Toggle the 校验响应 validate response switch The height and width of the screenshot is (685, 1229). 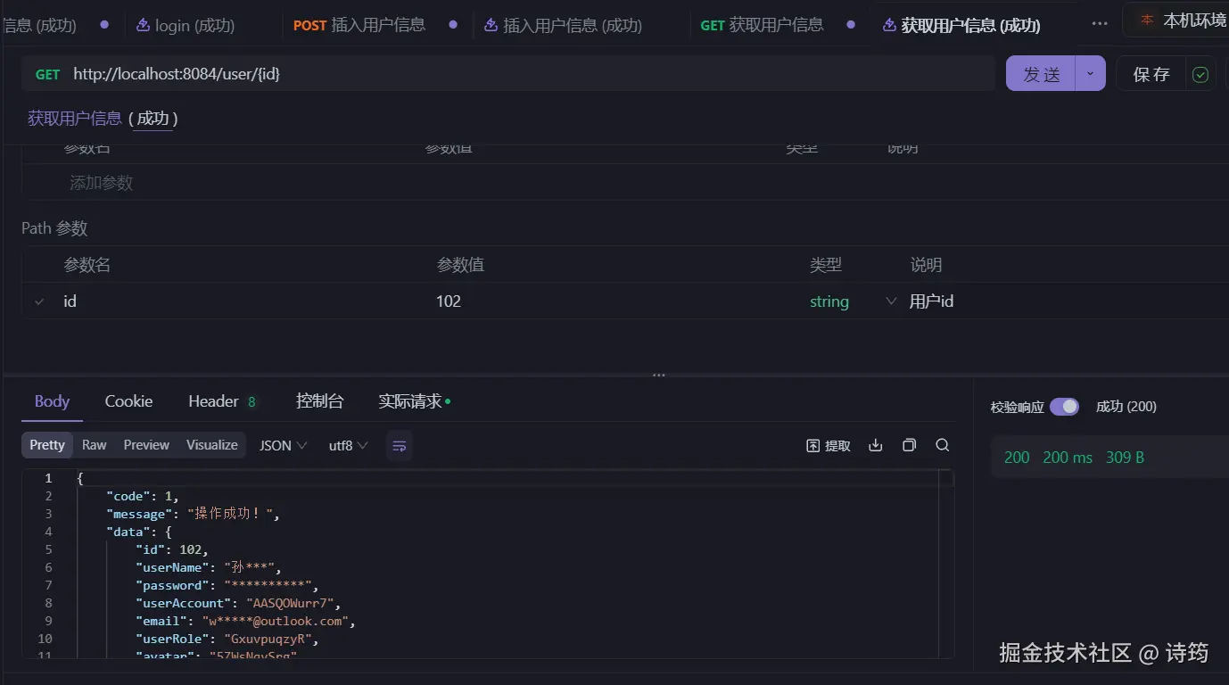pyautogui.click(x=1064, y=407)
